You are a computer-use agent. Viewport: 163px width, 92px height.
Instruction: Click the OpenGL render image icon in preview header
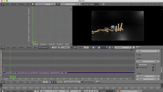(137, 48)
